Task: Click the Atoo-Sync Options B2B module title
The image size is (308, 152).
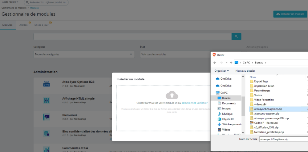Action: 78,82
